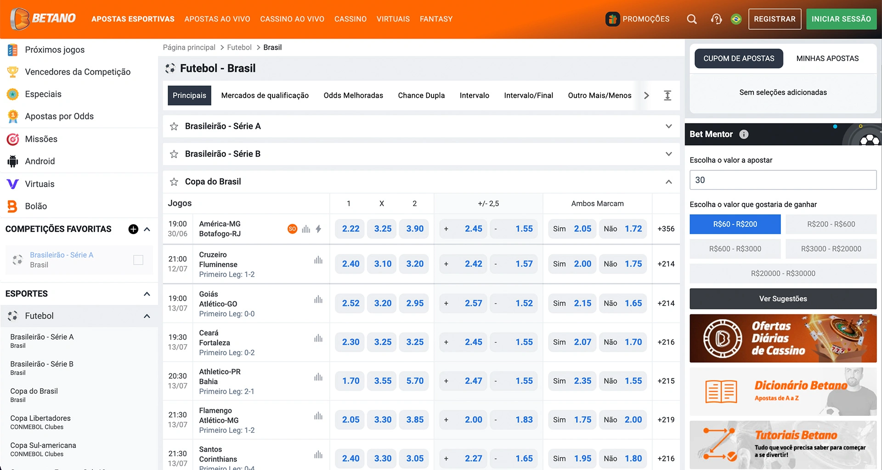Open stats icon for Flamengo match
Screen dimensions: 882x470
pyautogui.click(x=318, y=416)
